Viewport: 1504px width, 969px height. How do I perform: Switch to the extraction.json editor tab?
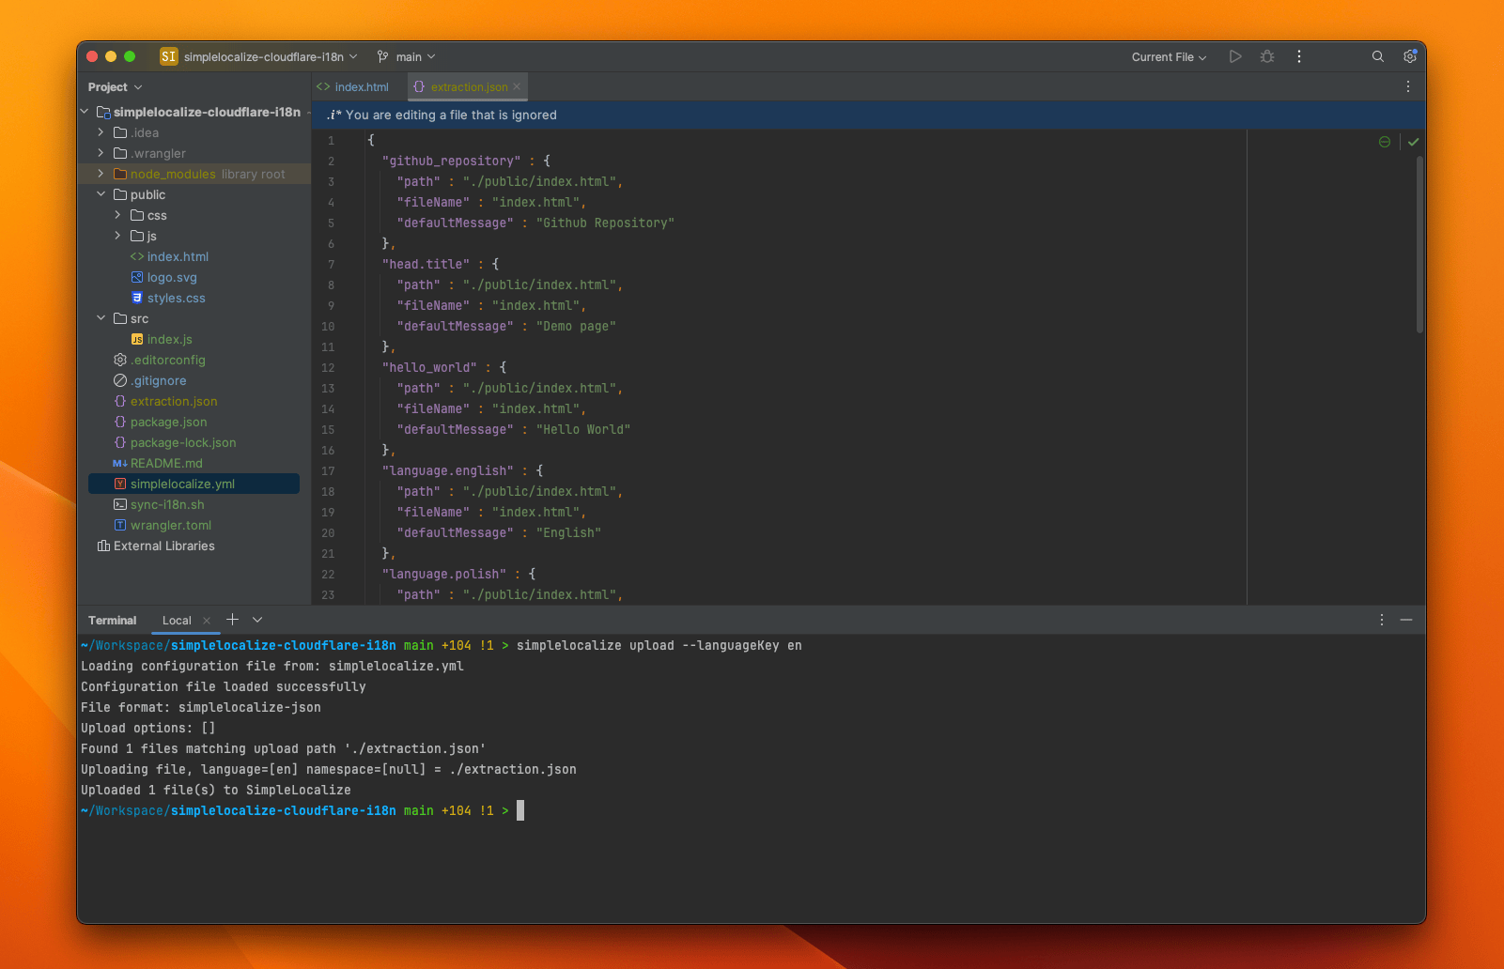coord(467,86)
